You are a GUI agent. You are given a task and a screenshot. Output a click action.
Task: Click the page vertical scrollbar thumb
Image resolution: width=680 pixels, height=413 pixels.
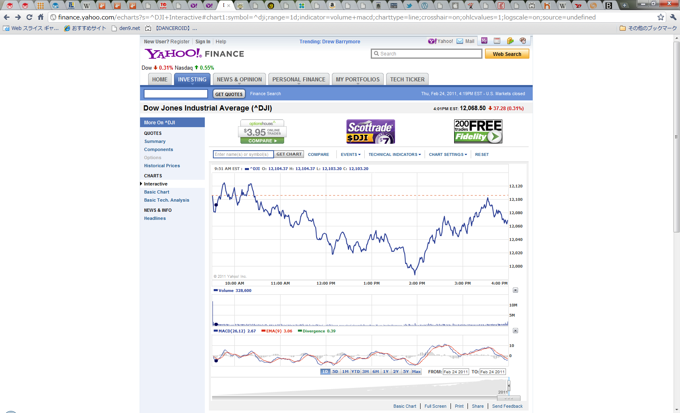pos(676,136)
